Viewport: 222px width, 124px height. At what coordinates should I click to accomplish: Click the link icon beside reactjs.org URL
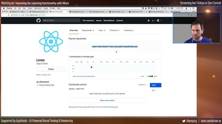pyautogui.click(x=37, y=85)
